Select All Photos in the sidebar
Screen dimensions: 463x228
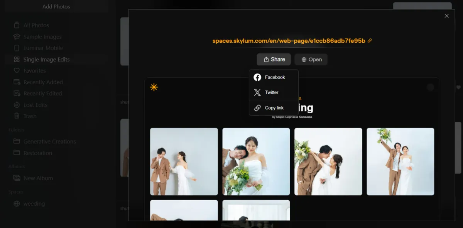coord(36,25)
